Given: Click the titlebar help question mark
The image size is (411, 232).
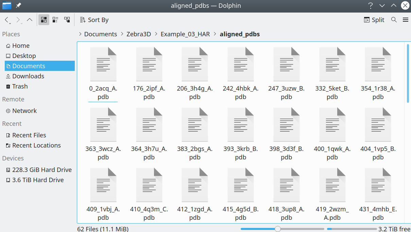Looking at the screenshot, I should point(371,5).
